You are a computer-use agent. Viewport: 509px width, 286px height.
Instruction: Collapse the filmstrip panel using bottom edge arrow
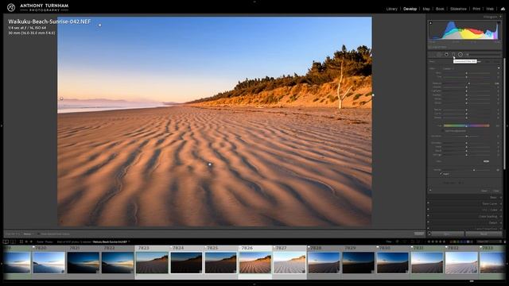[x=254, y=284]
